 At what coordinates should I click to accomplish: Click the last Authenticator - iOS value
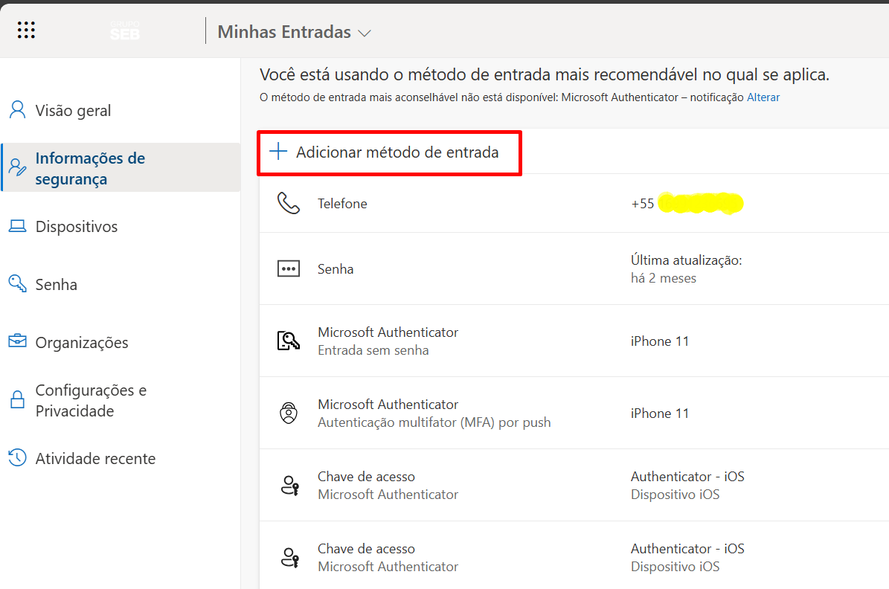[687, 549]
